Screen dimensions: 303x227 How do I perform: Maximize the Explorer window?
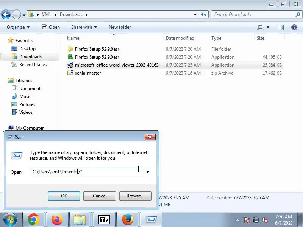tap(284, 4)
